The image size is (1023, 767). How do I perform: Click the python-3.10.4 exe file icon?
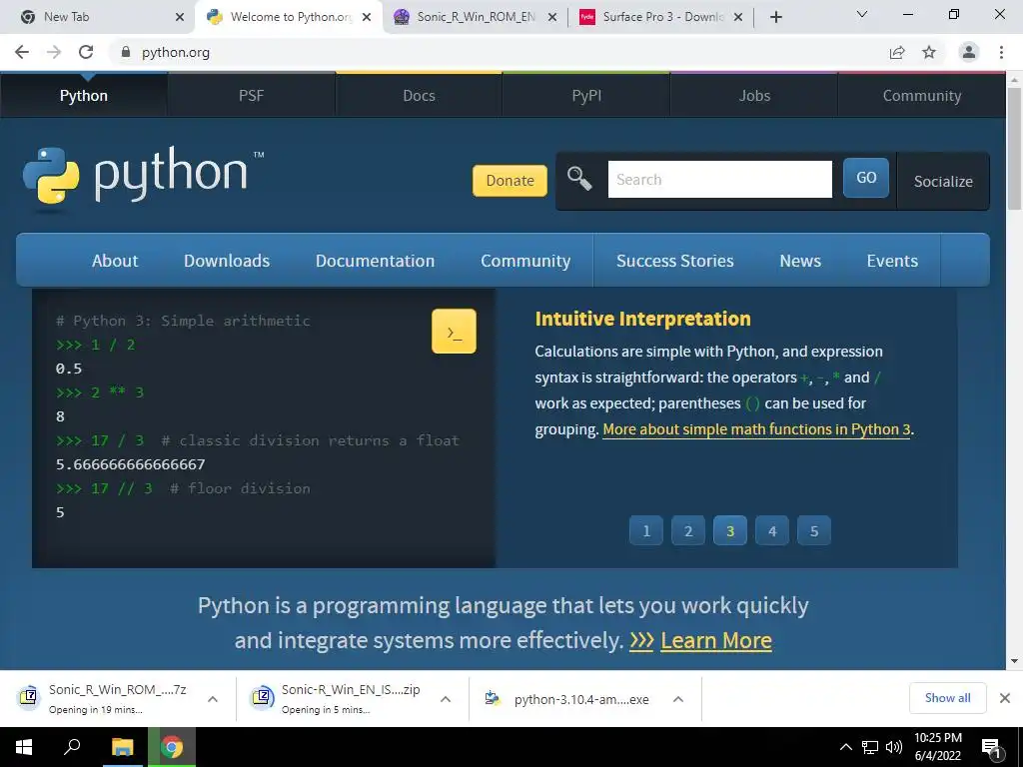coord(493,698)
